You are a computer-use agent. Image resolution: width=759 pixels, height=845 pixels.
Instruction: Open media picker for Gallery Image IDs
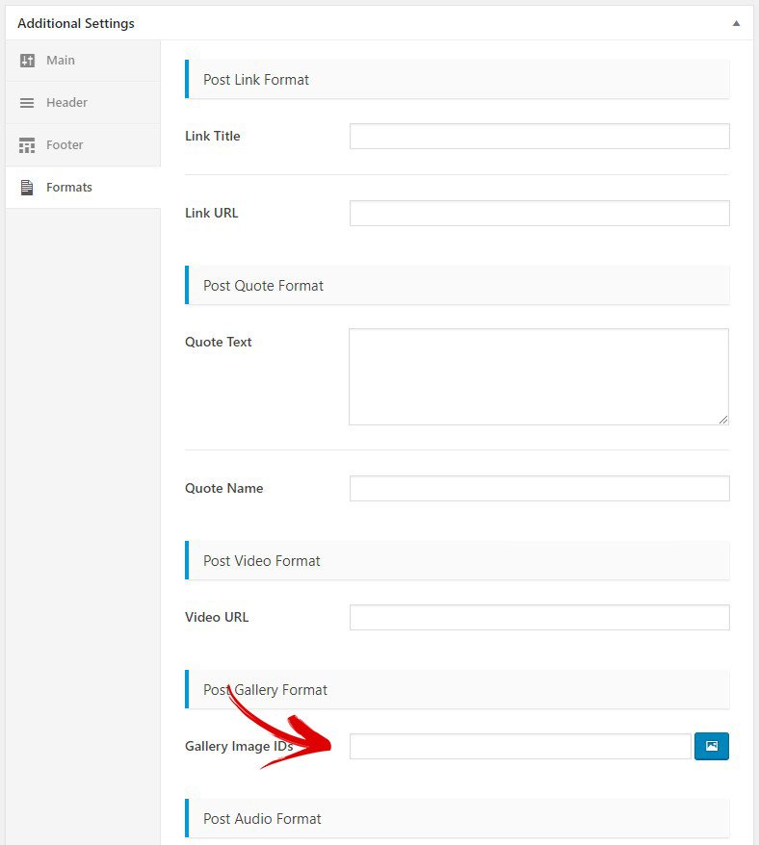[712, 746]
